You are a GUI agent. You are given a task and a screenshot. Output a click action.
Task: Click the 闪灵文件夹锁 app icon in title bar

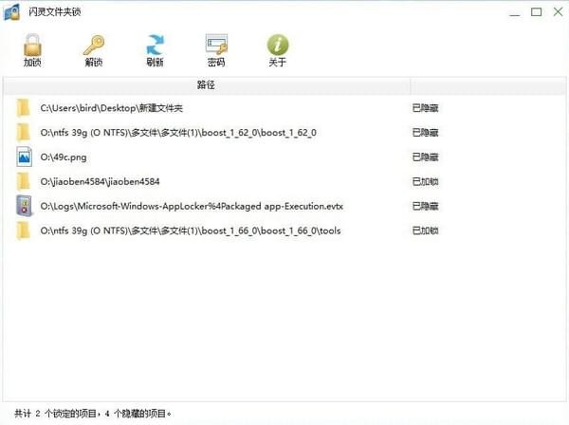click(x=11, y=12)
